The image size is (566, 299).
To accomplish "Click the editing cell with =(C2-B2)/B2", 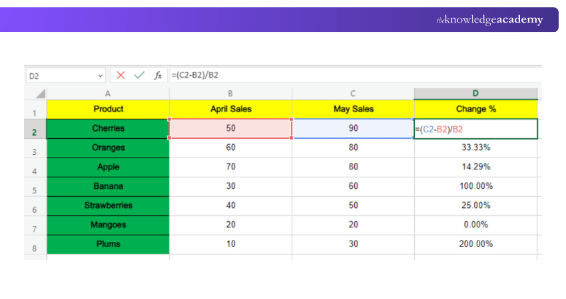I will (x=475, y=129).
